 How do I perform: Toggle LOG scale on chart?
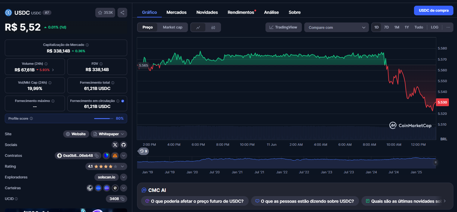[x=434, y=27]
